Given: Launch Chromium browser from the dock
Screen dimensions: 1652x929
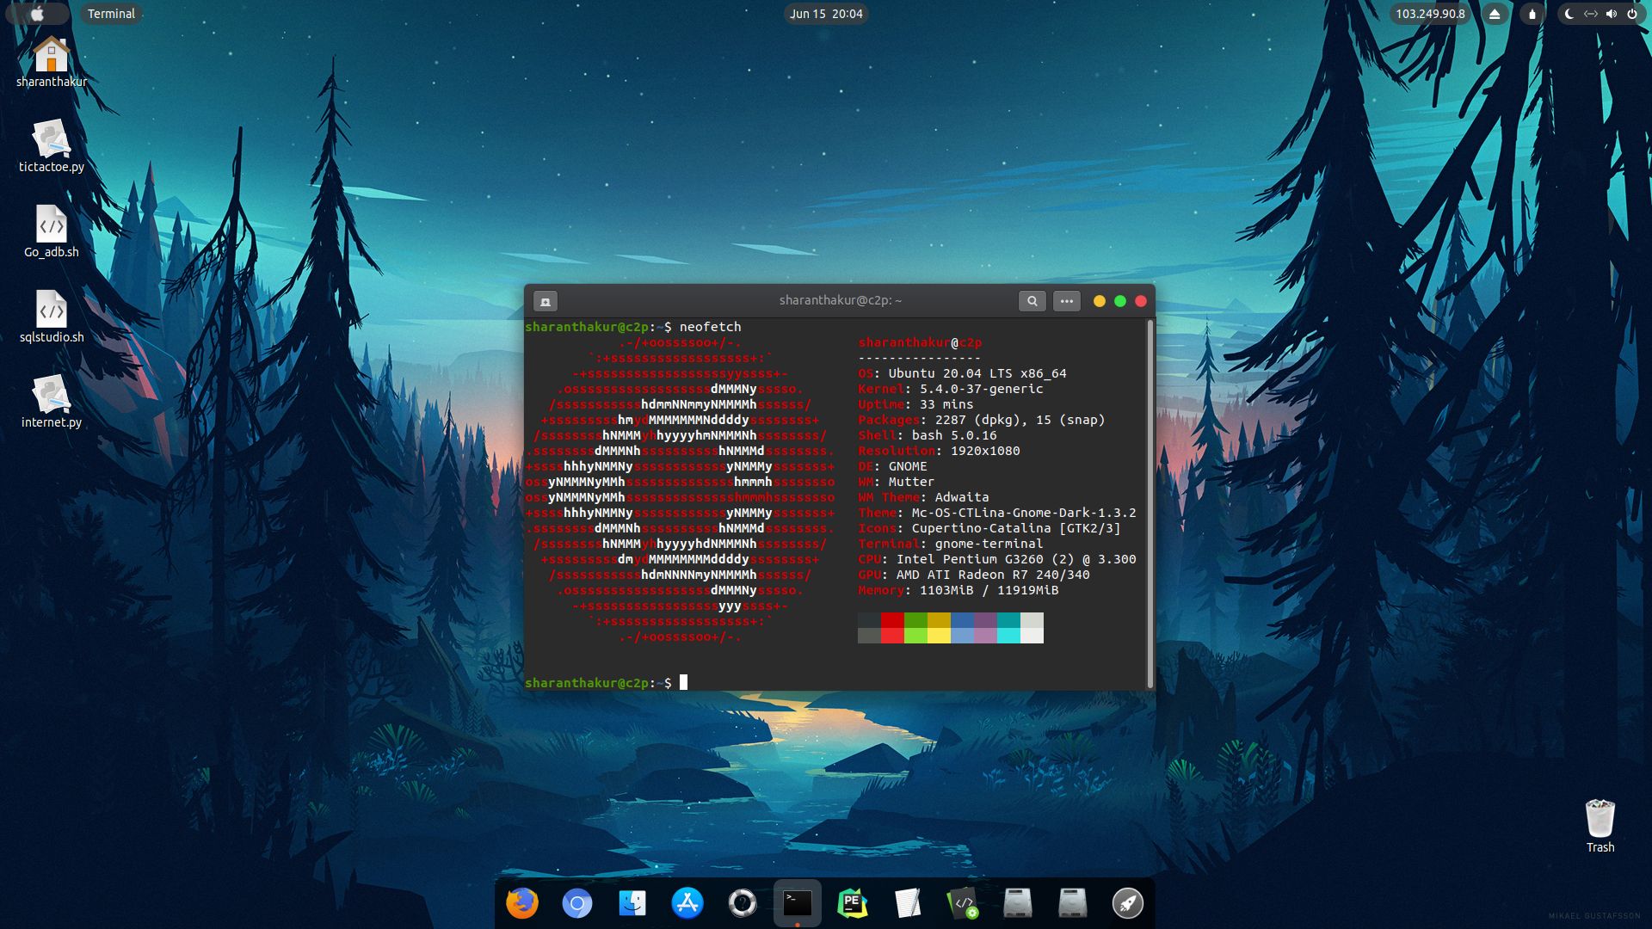Looking at the screenshot, I should [578, 903].
